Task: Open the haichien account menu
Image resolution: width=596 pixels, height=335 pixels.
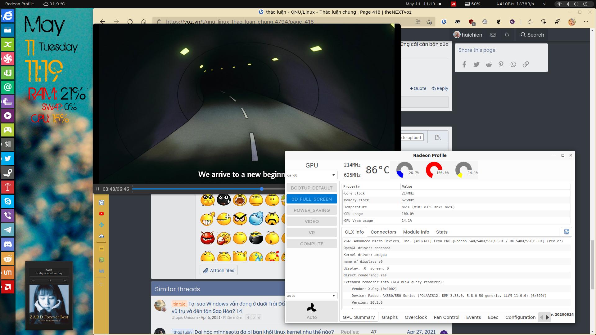Action: tap(468, 35)
